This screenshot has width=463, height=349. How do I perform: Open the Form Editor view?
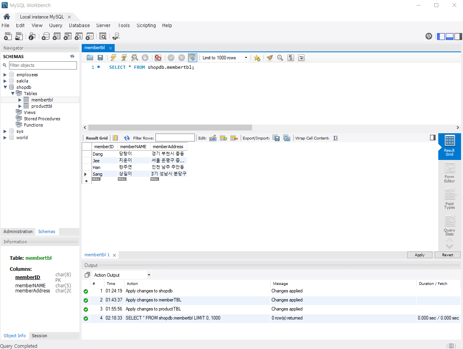449,173
